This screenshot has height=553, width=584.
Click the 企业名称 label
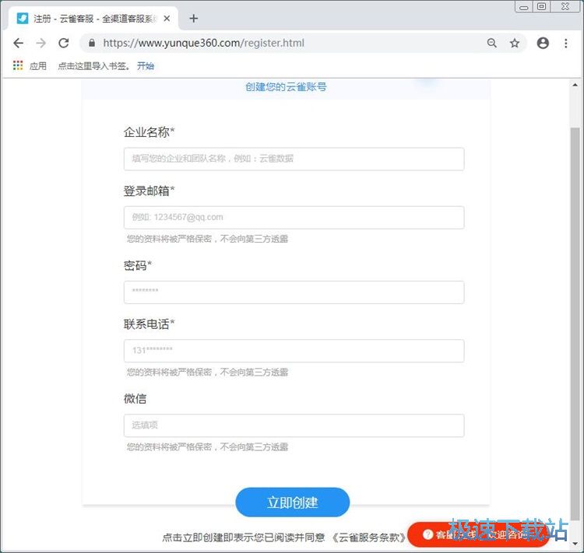pyautogui.click(x=149, y=132)
